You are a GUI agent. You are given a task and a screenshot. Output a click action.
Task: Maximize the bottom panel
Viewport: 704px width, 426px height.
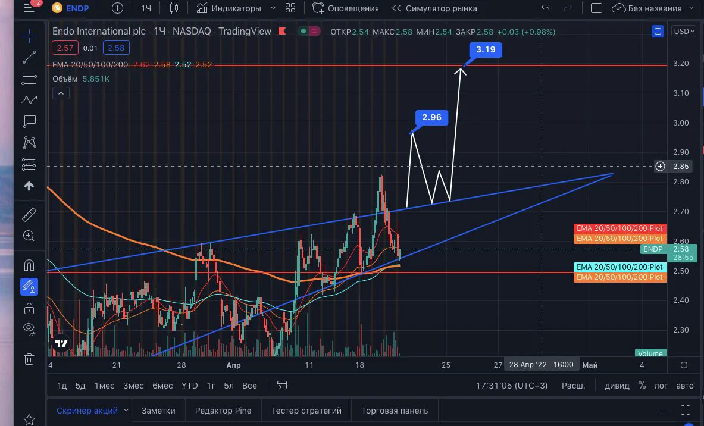[x=686, y=411]
